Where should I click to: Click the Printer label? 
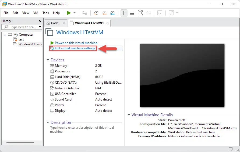(59, 105)
